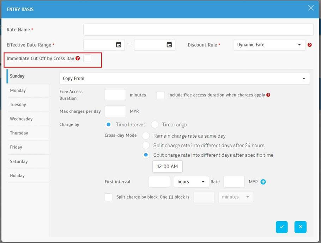The image size is (321, 243).
Task: Choose Remain charge rate as same day
Action: (x=146, y=136)
